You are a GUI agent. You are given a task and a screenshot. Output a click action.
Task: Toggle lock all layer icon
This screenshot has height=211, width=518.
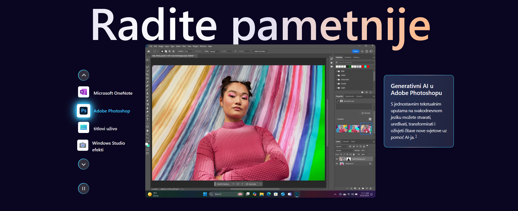point(354,154)
